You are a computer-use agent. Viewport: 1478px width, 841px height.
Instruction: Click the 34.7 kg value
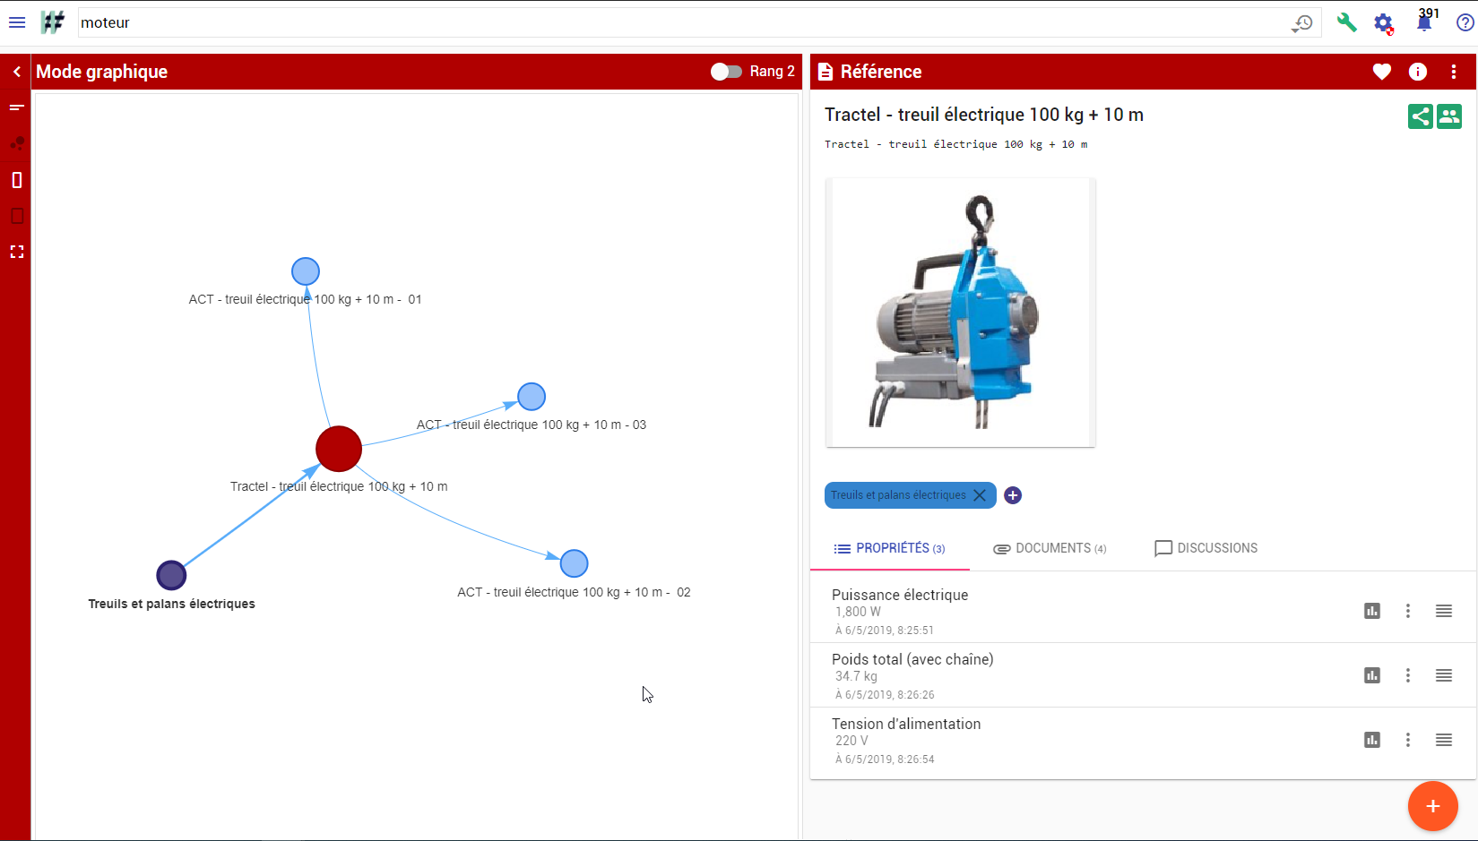pyautogui.click(x=856, y=676)
